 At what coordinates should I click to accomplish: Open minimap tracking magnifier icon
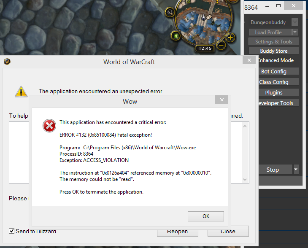pos(170,12)
